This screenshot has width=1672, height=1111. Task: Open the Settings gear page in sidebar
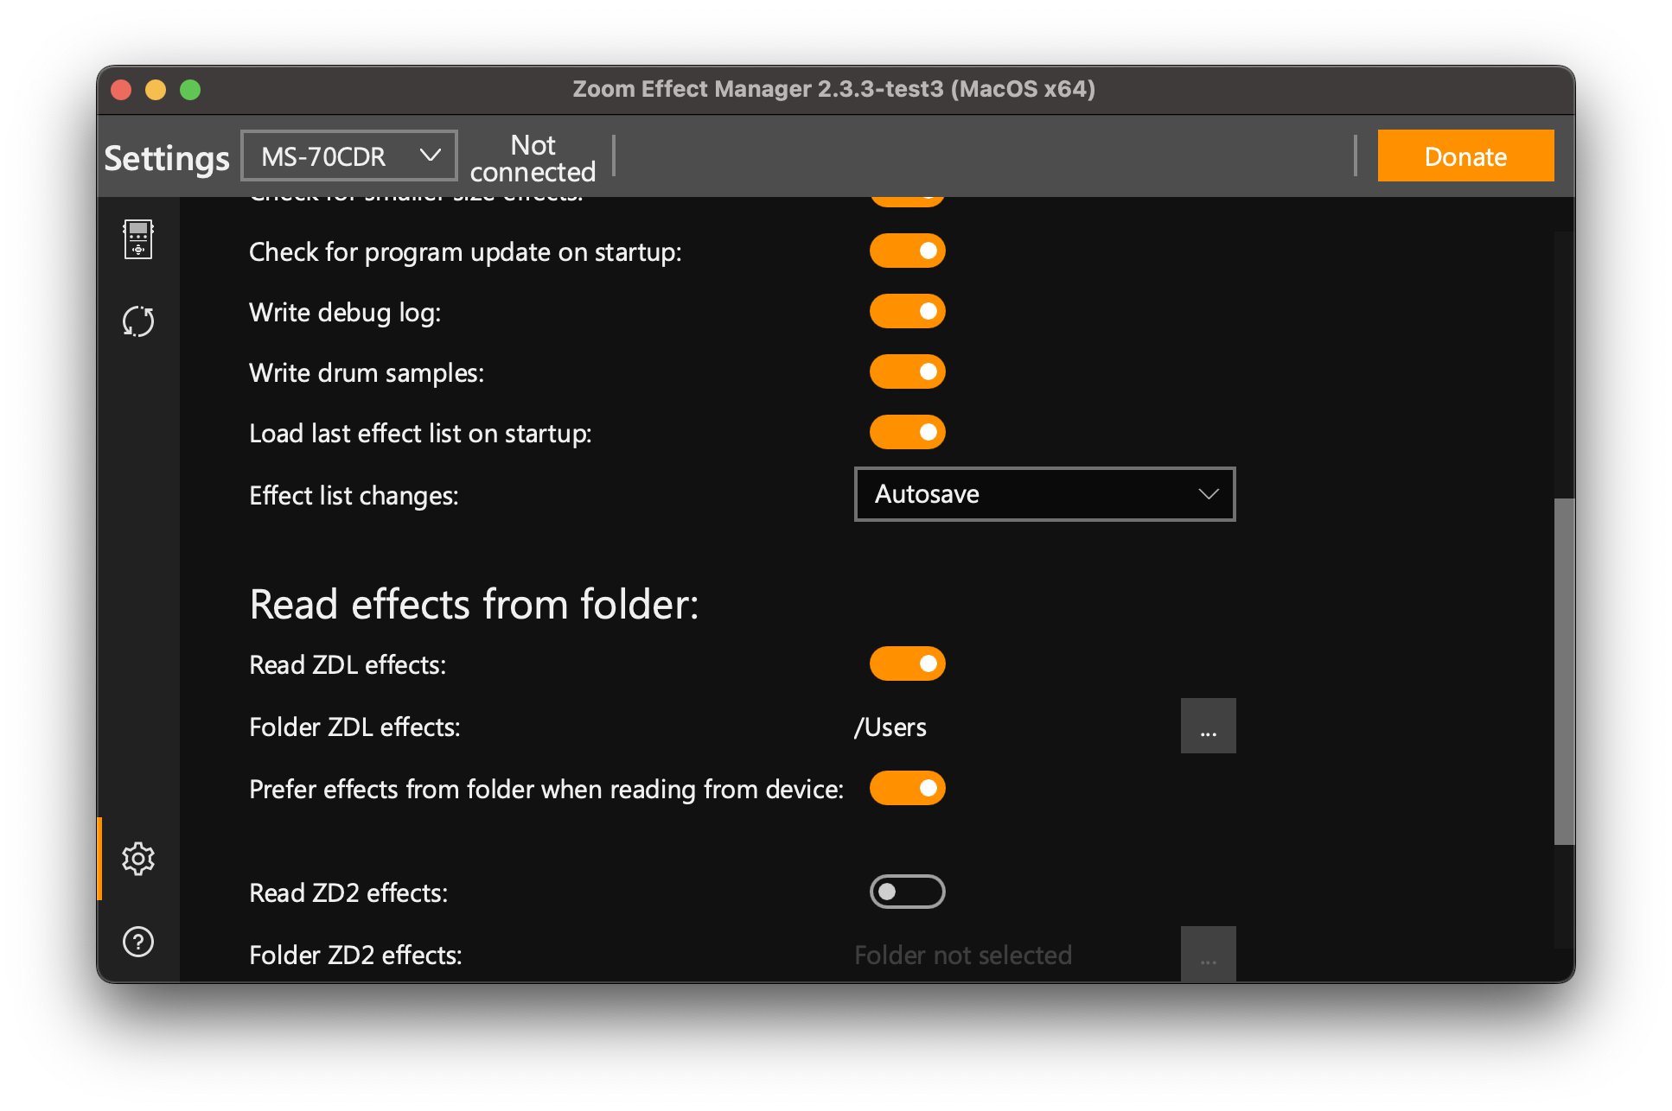tap(138, 859)
